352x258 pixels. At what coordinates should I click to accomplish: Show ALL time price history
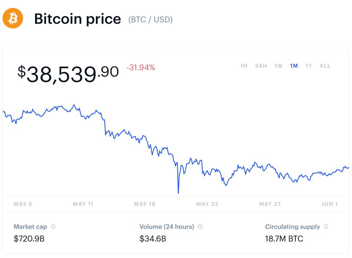pyautogui.click(x=325, y=66)
